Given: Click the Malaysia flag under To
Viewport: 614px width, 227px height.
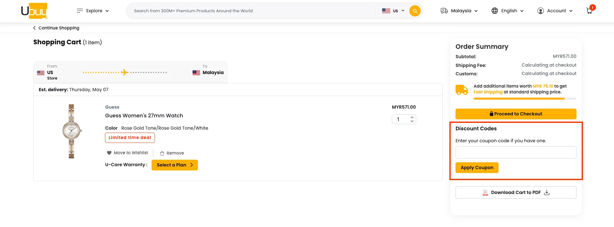Looking at the screenshot, I should [196, 73].
